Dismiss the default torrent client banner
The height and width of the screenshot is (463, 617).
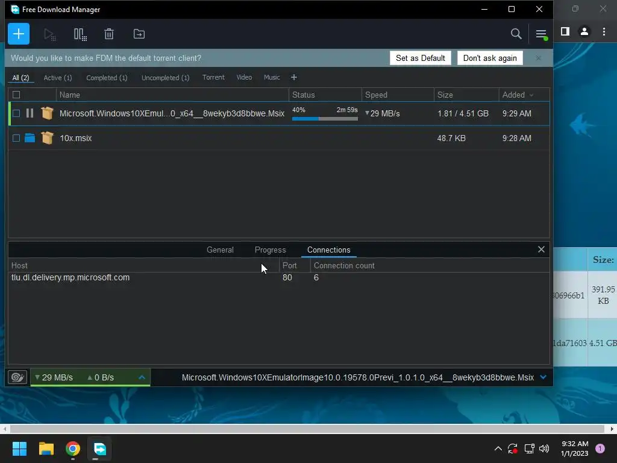538,58
